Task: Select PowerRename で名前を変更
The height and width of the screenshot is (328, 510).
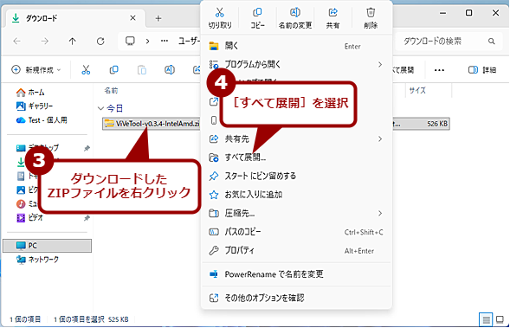Action: [296, 274]
